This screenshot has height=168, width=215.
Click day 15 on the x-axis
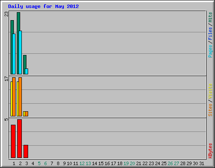pyautogui.click(x=101, y=163)
